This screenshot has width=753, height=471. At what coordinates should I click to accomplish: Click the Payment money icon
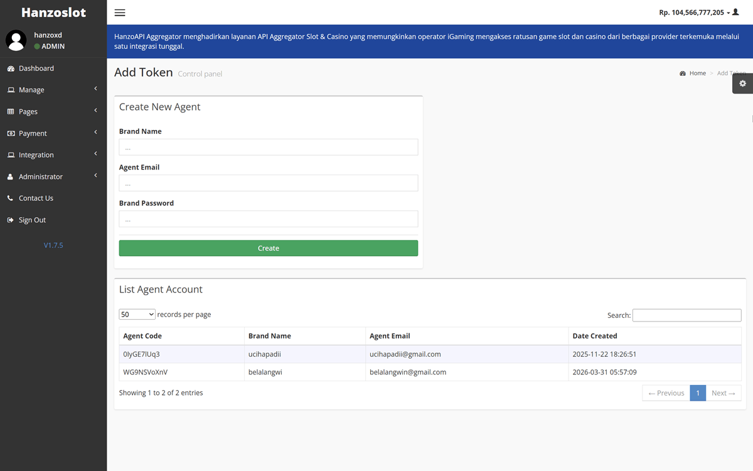[x=11, y=133]
